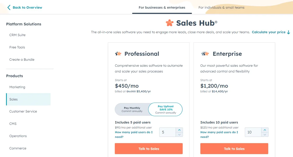Switch to For individuals & small teams tab
This screenshot has width=293, height=157.
click(221, 8)
